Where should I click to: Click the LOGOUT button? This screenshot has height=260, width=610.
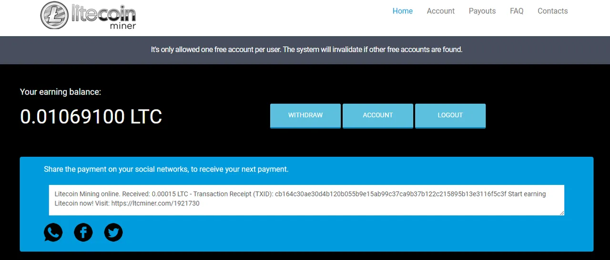[450, 116]
